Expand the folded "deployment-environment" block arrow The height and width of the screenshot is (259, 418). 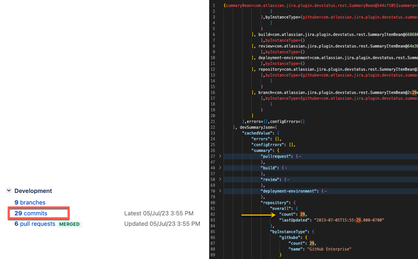tap(220, 191)
